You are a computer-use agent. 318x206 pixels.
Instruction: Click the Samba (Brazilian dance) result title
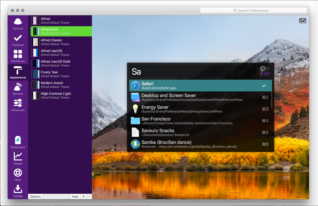(x=166, y=142)
